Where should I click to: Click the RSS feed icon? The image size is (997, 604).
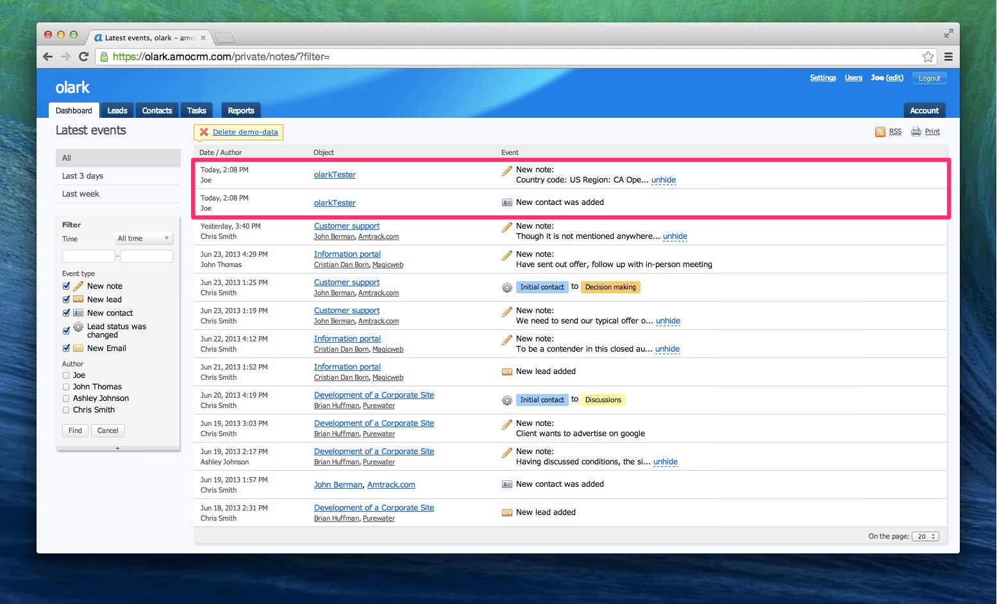pyautogui.click(x=880, y=132)
